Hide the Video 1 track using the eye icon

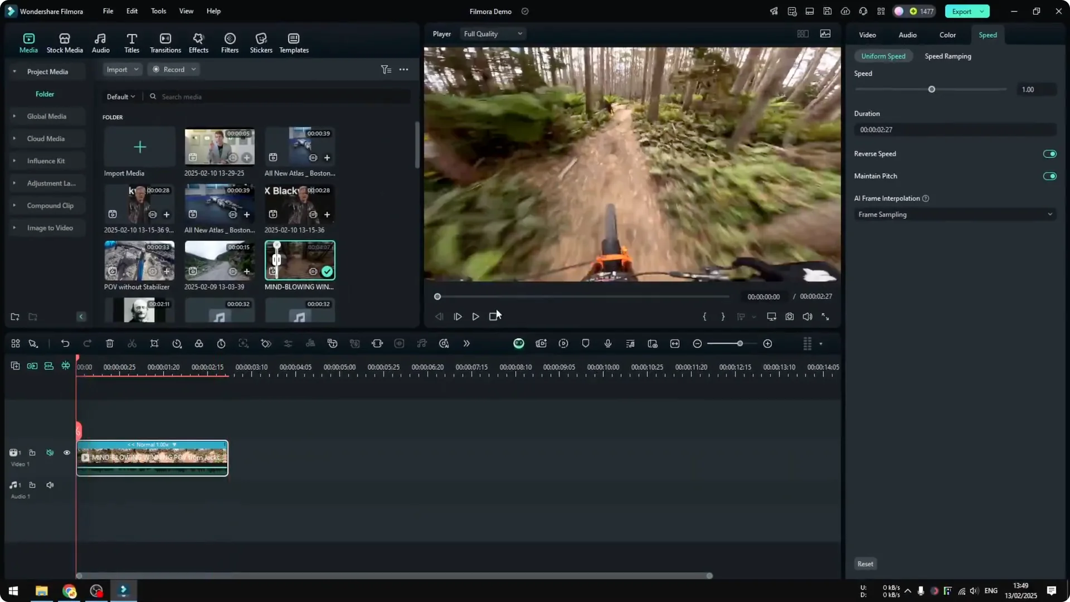[x=66, y=453]
